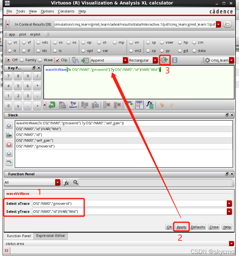Click the delete buffer red X icon
Screen dimensions: 239x258
[x=107, y=105]
